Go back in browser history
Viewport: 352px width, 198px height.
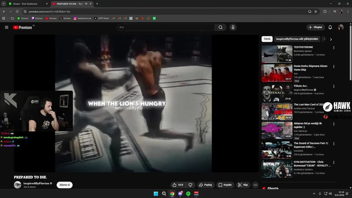(4, 12)
